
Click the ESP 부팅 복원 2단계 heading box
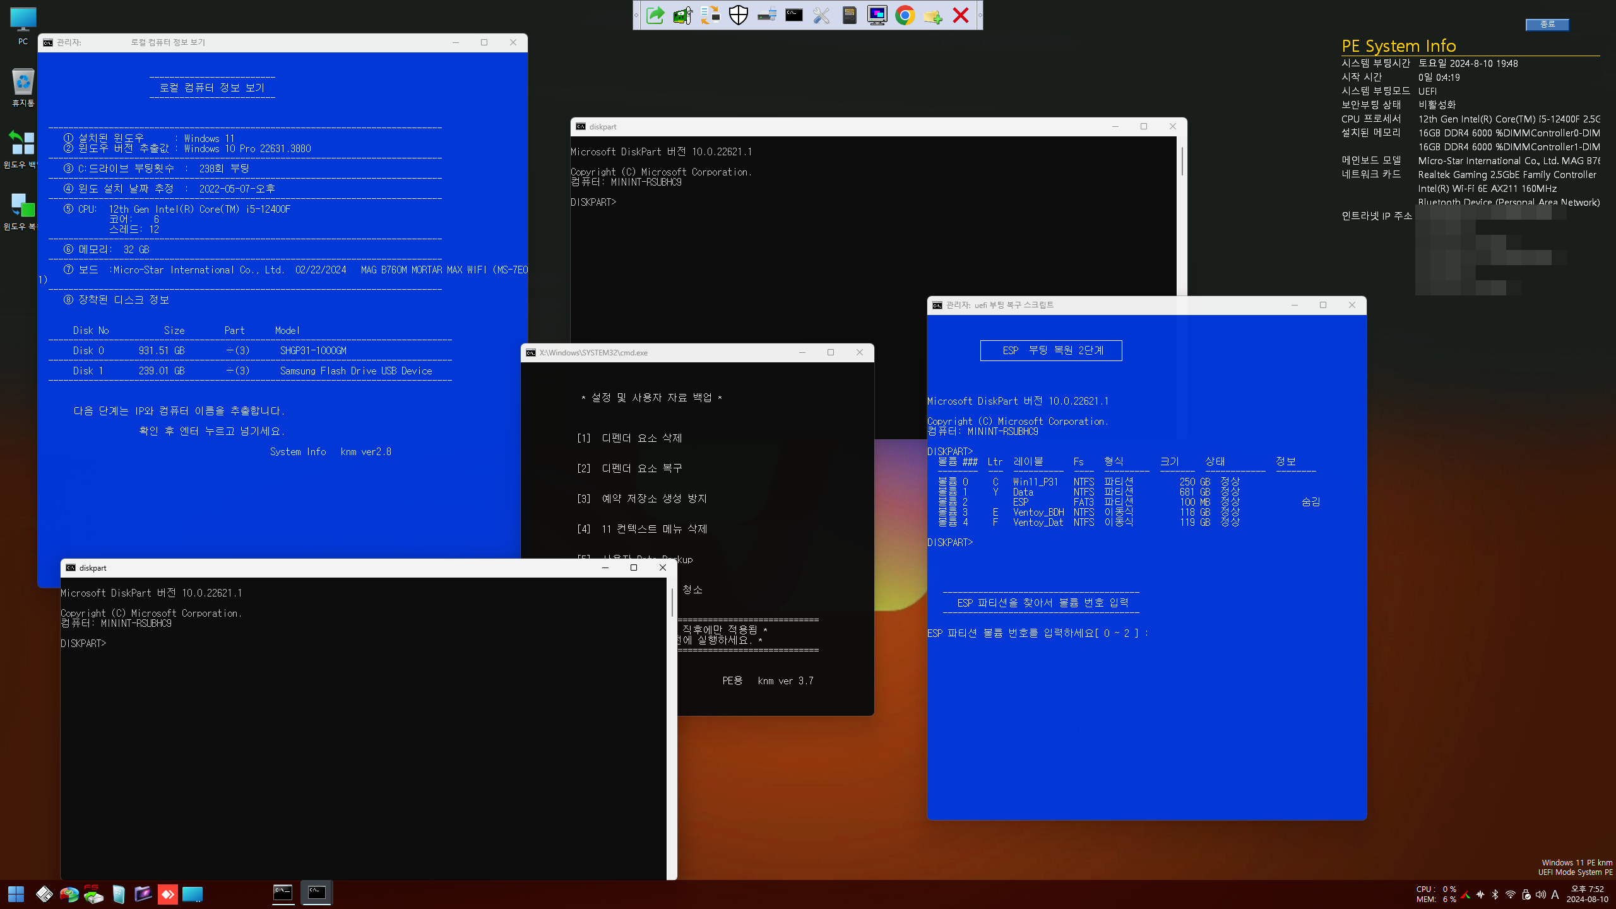(1051, 351)
